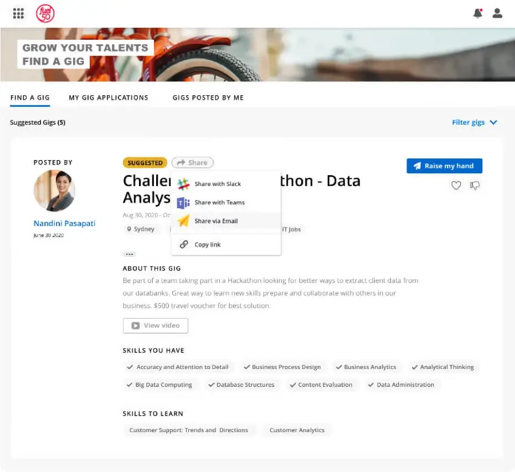Like the gig with the heart icon

[x=456, y=186]
